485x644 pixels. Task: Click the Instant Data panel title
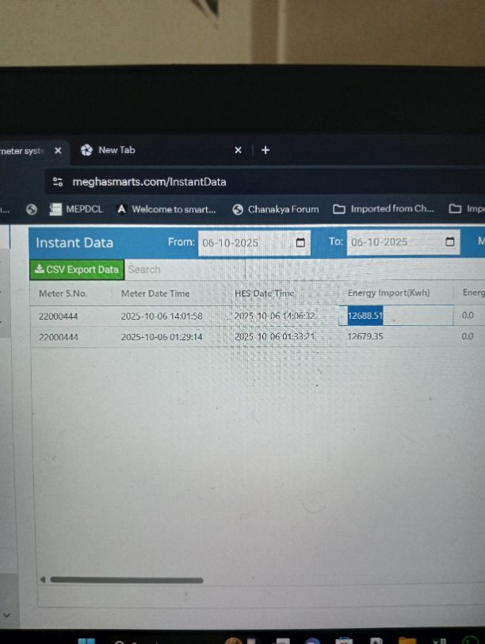pos(74,243)
